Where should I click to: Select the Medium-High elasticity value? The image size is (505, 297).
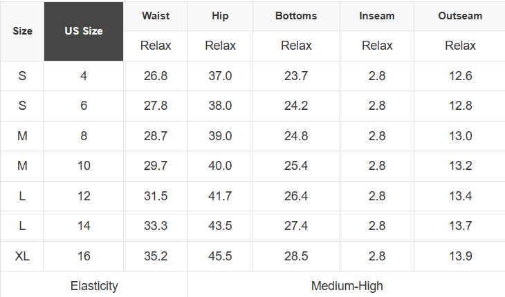click(347, 285)
